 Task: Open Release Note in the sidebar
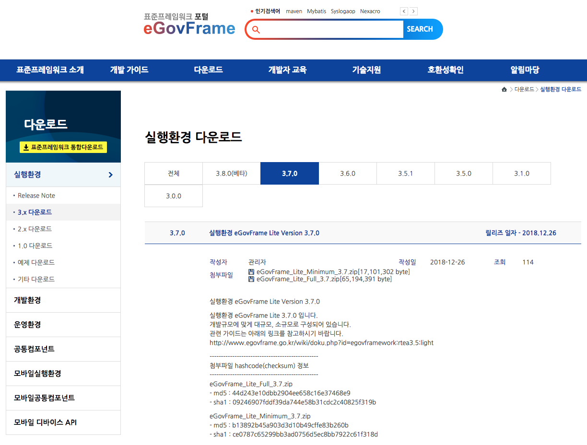36,196
